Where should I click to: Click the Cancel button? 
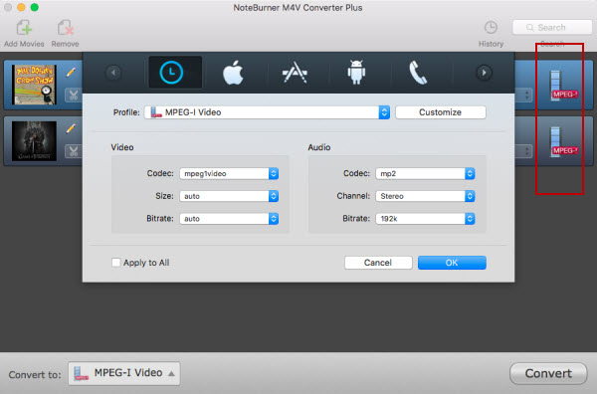(378, 263)
